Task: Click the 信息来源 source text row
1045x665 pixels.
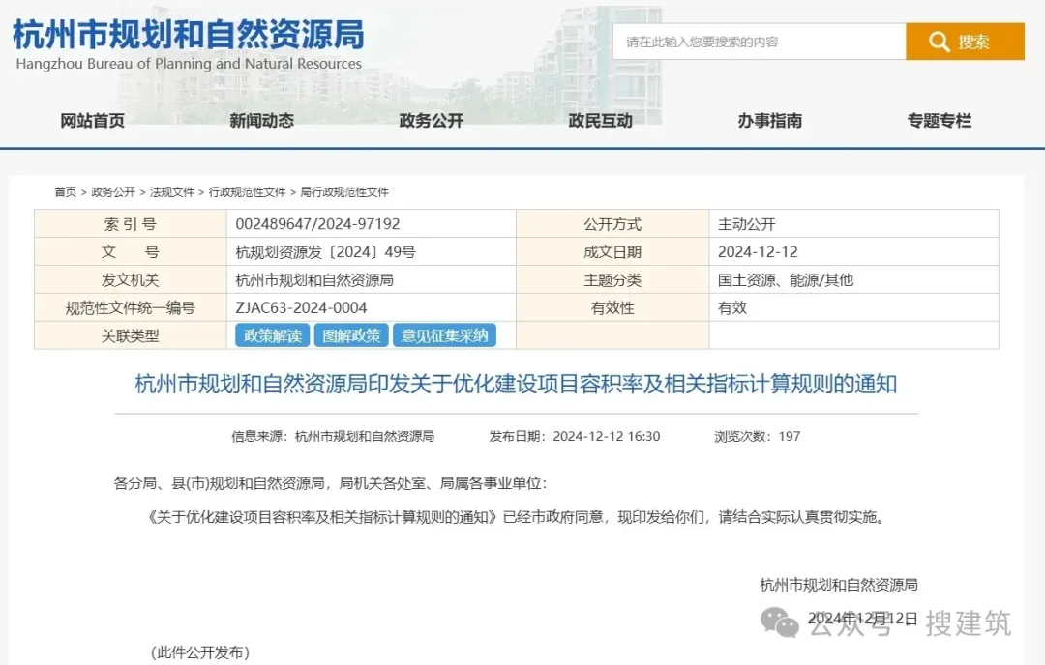Action: tap(332, 436)
